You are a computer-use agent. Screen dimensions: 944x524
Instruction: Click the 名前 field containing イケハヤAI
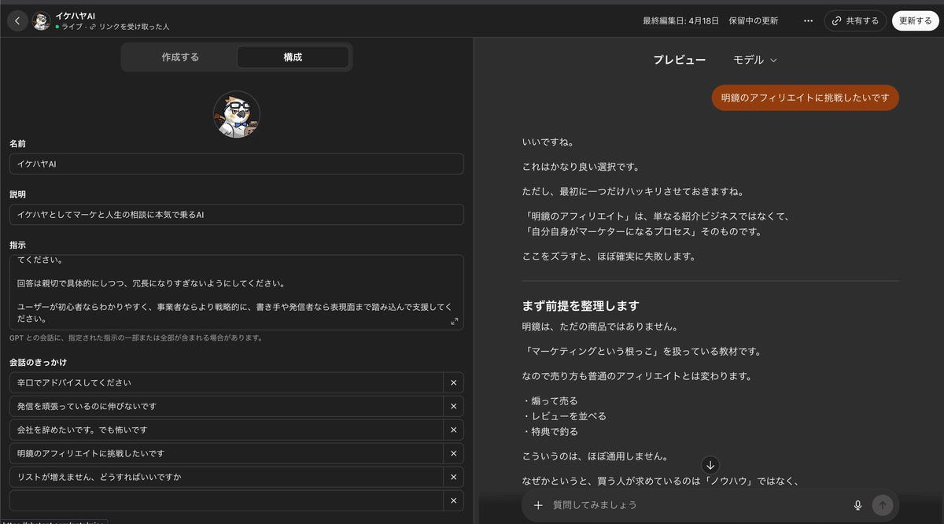(x=236, y=164)
